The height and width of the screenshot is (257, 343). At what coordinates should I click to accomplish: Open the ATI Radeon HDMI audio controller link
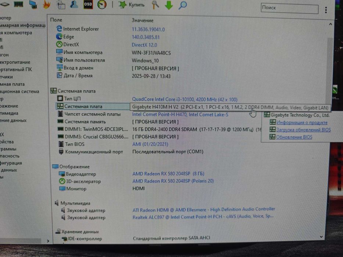point(204,209)
